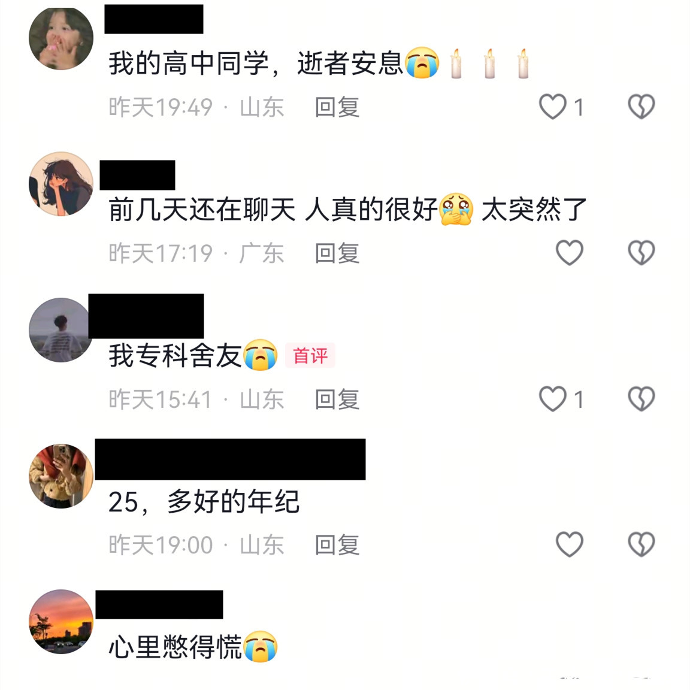Like the comment posted at 昨天19:49
Screen dimensions: 690x690
click(553, 107)
